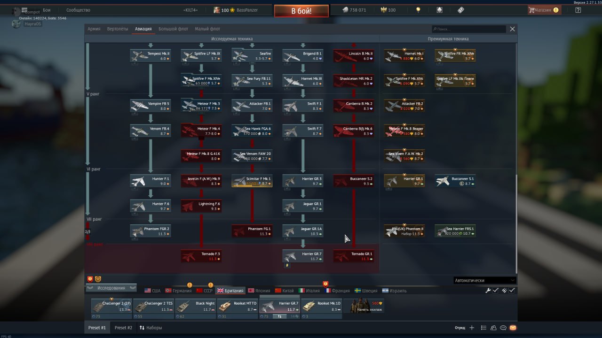The image size is (602, 338).
Task: Click the В бой! button
Action: coord(302,11)
